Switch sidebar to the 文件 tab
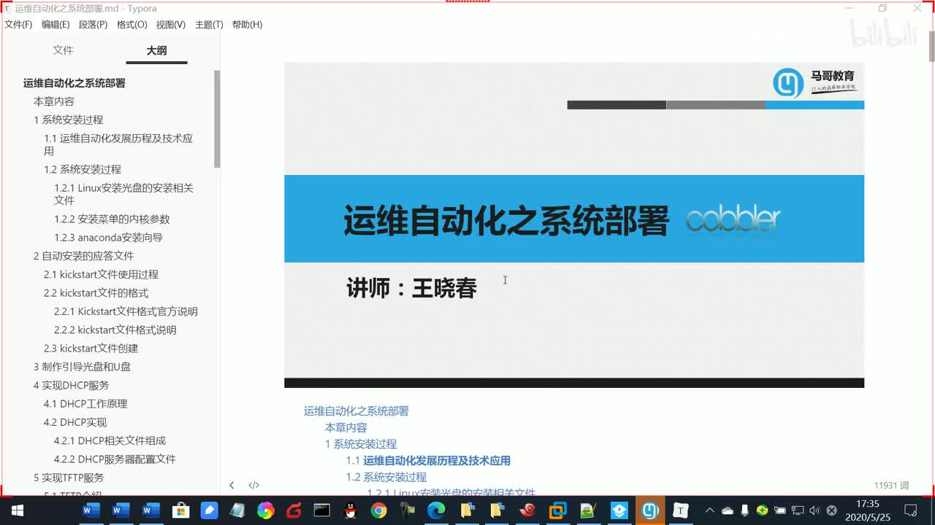 [x=63, y=50]
